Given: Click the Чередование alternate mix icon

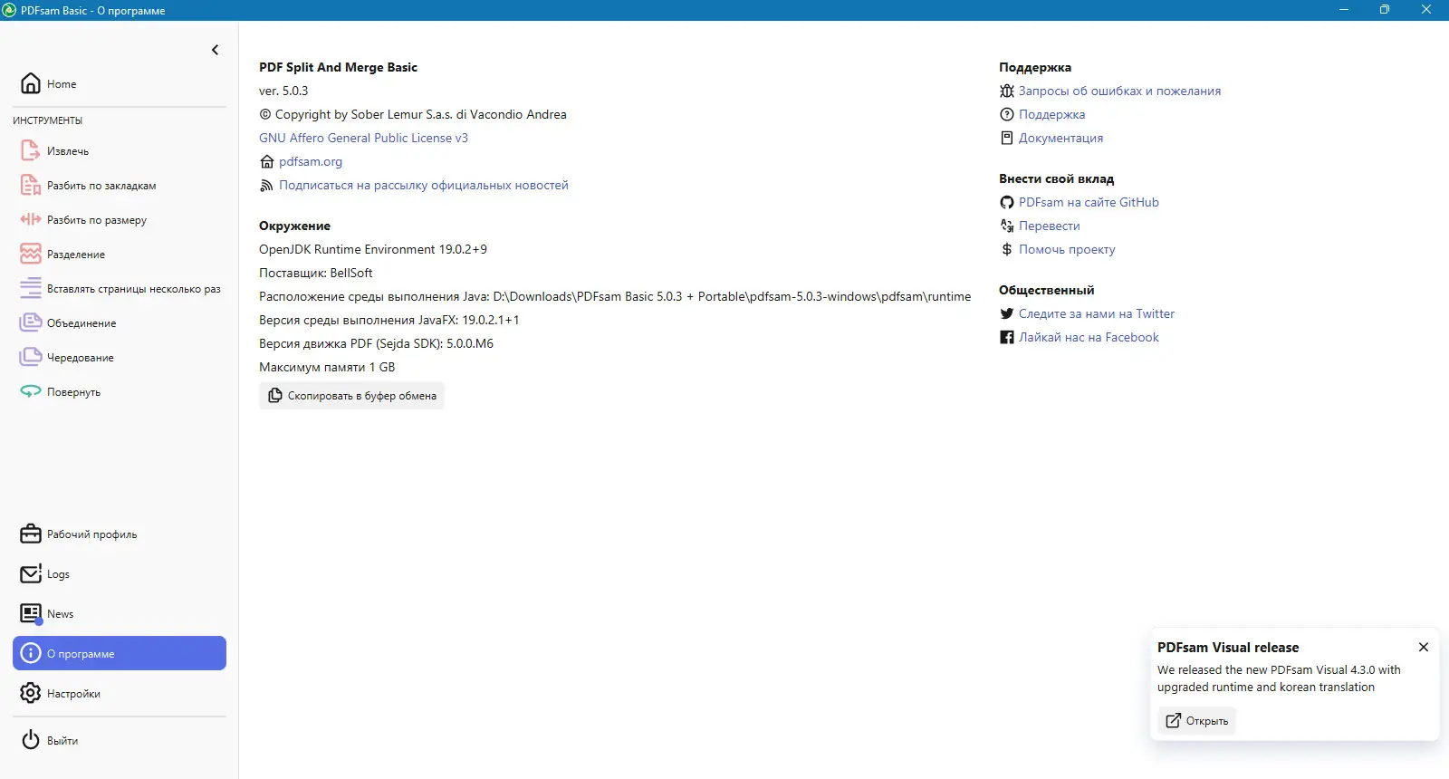Looking at the screenshot, I should [31, 357].
